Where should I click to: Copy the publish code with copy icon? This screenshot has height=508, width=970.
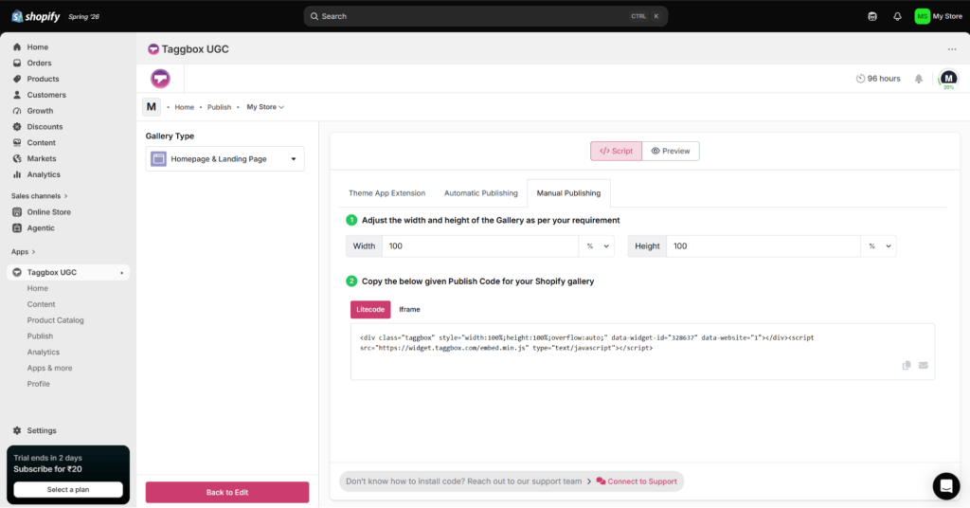pyautogui.click(x=907, y=366)
